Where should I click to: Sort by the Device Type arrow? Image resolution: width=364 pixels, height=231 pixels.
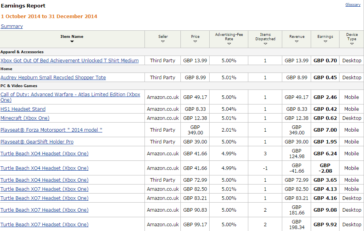click(x=352, y=44)
